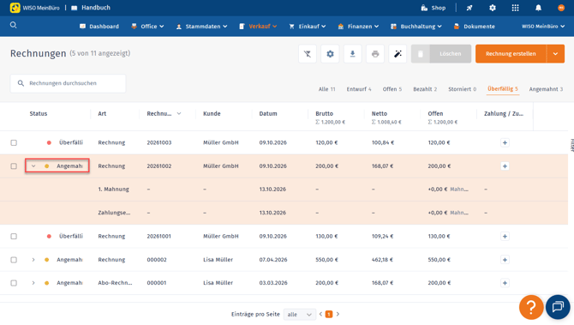The width and height of the screenshot is (574, 325).
Task: Click the download icon in the toolbar
Action: point(352,54)
